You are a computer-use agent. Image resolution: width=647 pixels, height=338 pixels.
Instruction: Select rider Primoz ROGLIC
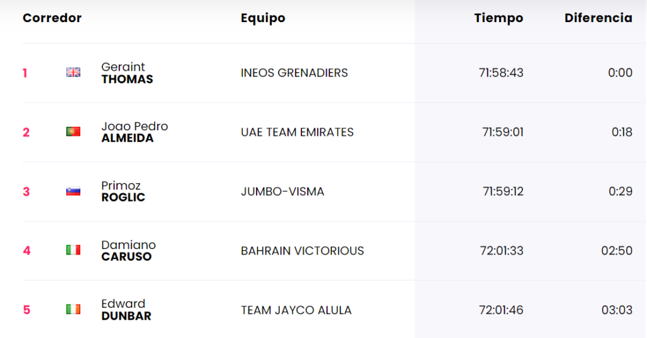tap(123, 191)
